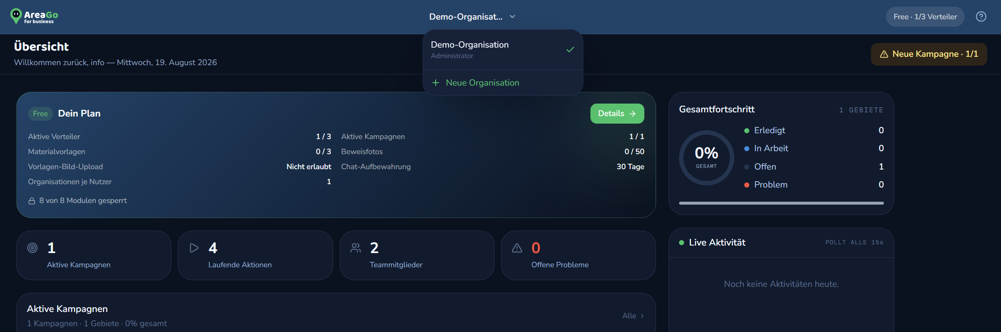Open the Laufende Aktionen stat card
Image resolution: width=1001 pixels, height=332 pixels.
pyautogui.click(x=255, y=255)
